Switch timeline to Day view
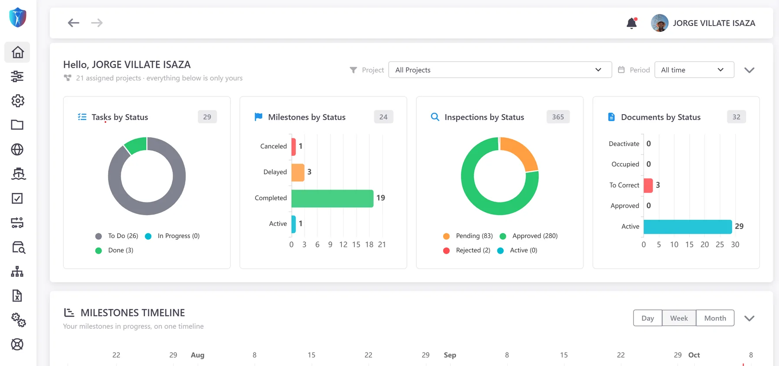Image resolution: width=779 pixels, height=366 pixels. [647, 318]
